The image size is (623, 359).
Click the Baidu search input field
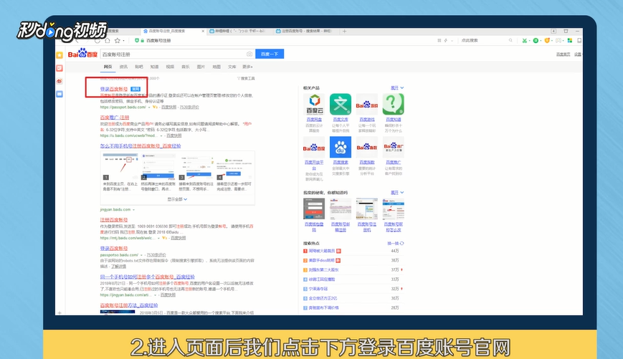tap(173, 54)
